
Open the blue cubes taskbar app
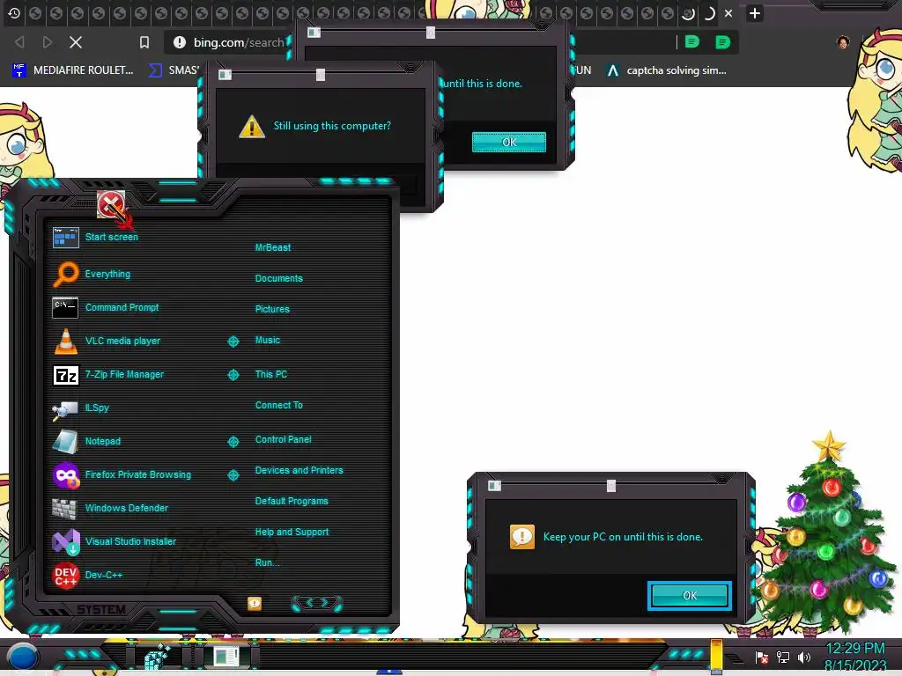[x=156, y=656]
